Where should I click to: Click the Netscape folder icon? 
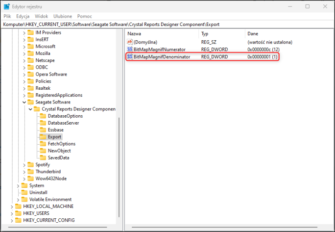pyautogui.click(x=30, y=60)
